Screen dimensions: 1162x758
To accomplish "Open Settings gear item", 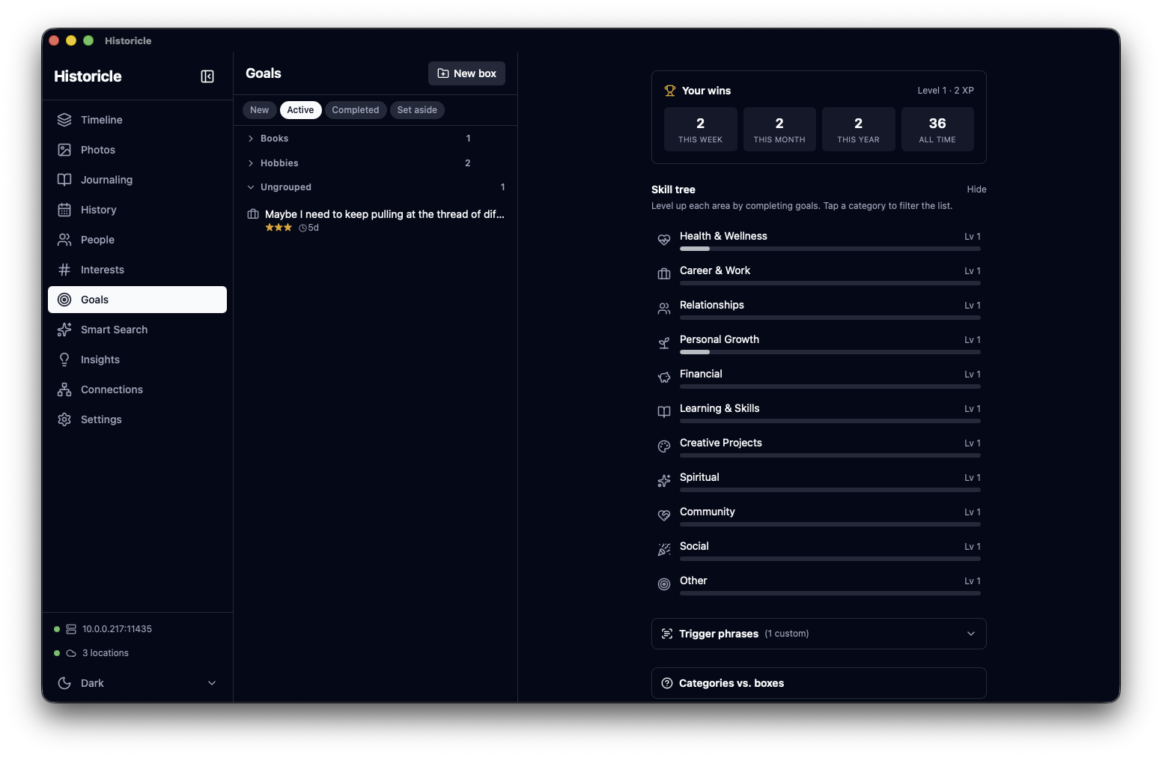I will [64, 419].
